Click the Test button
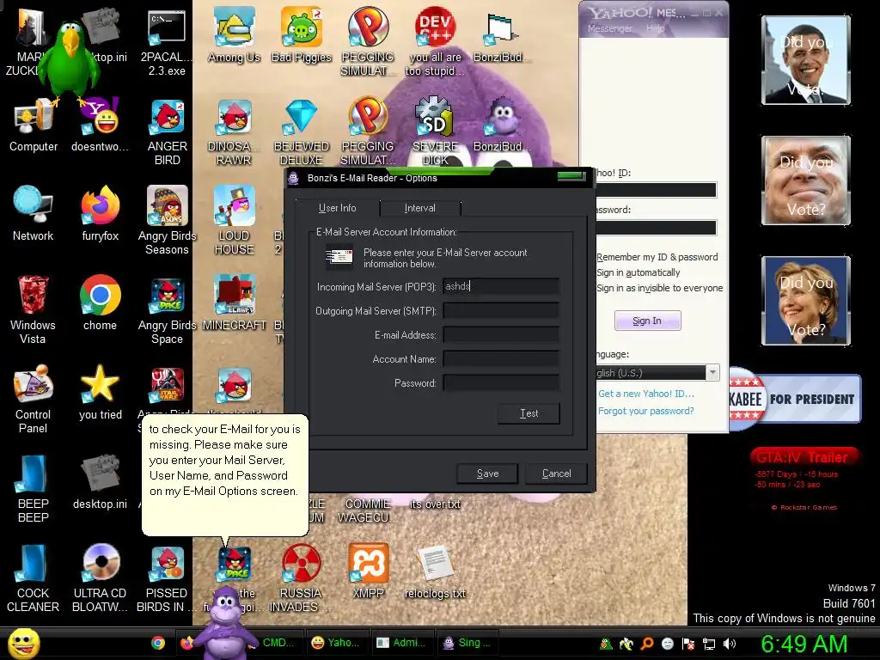The width and height of the screenshot is (880, 660). (529, 413)
